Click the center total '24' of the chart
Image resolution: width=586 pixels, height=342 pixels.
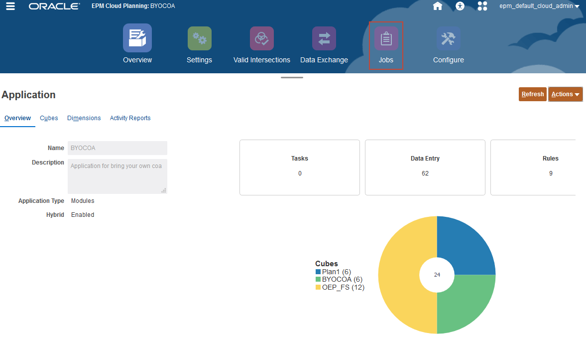[437, 275]
